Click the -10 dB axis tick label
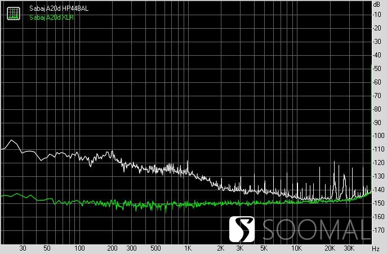 pyautogui.click(x=377, y=15)
